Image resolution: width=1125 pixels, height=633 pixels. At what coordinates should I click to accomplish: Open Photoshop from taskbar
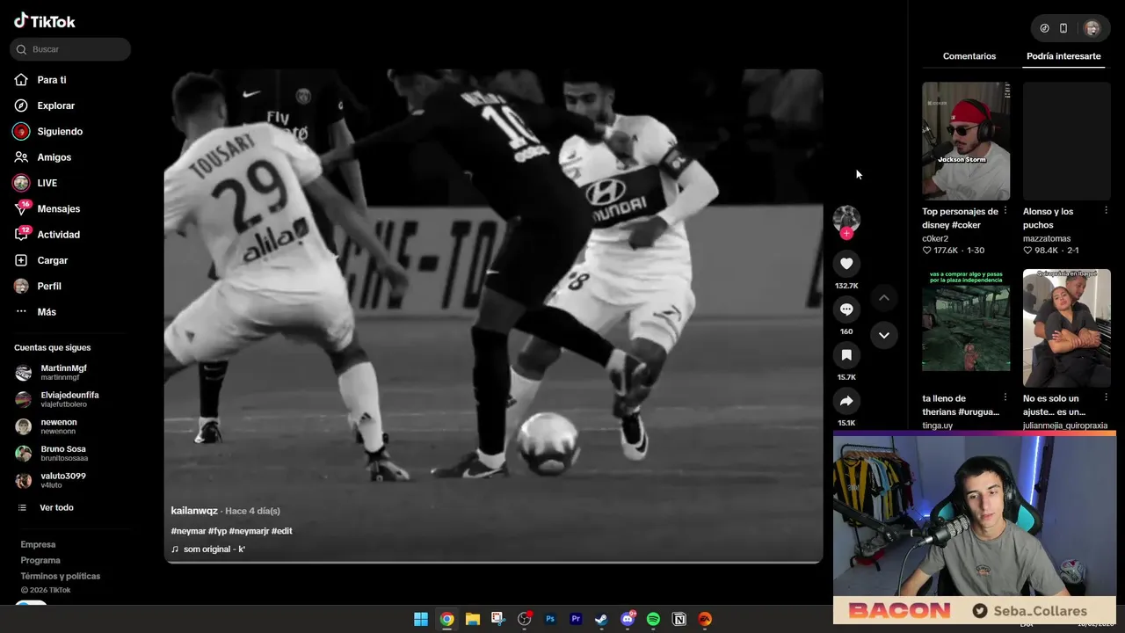click(x=550, y=619)
